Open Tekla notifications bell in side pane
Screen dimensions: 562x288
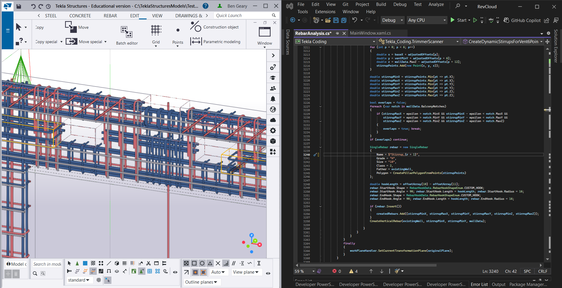pyautogui.click(x=273, y=99)
